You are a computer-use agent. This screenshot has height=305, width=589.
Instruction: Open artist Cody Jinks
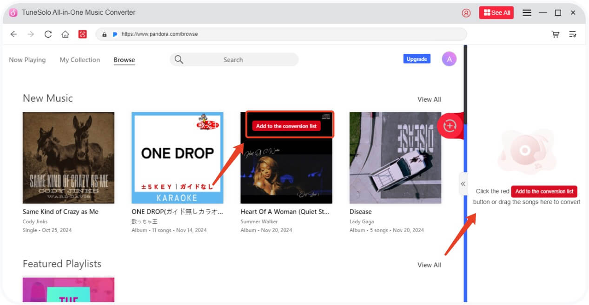pos(35,221)
